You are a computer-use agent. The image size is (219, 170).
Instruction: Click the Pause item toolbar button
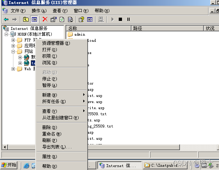[129, 19]
